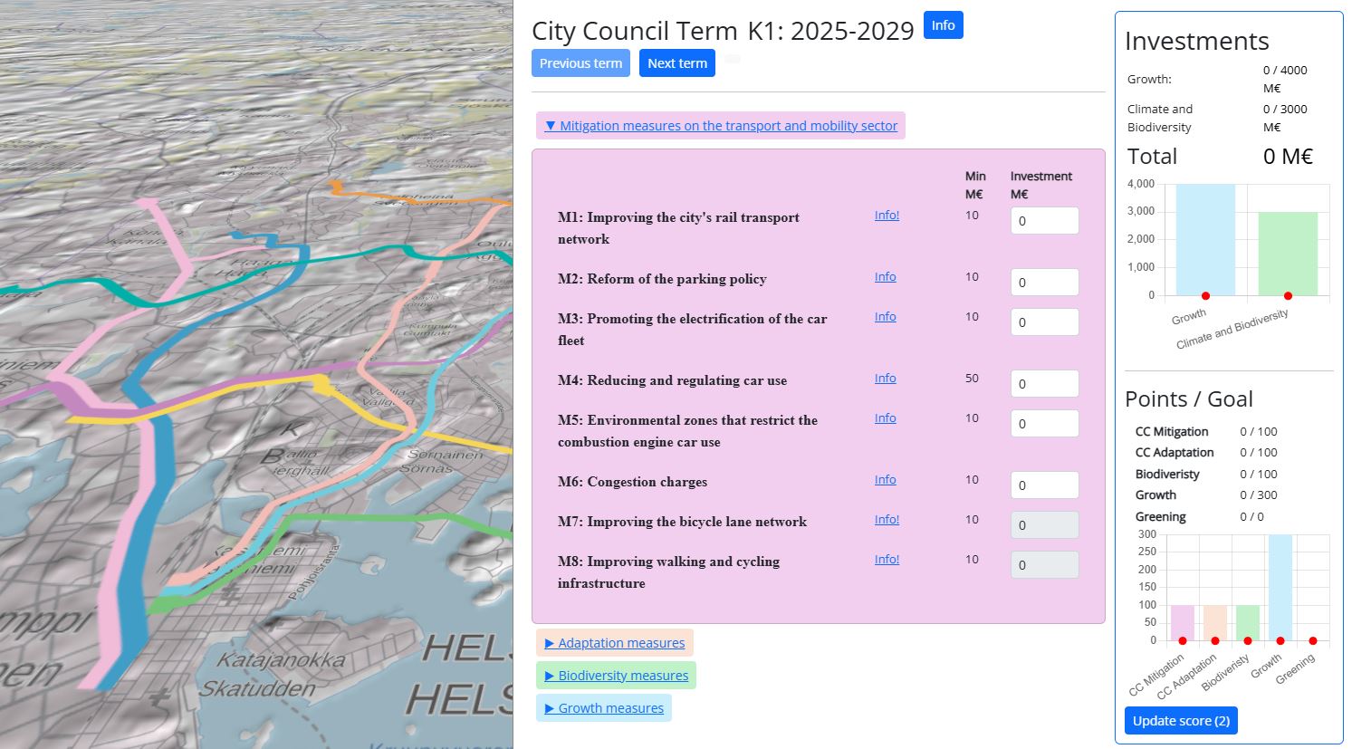
Task: Open the Info button beside the term title
Action: 943,25
